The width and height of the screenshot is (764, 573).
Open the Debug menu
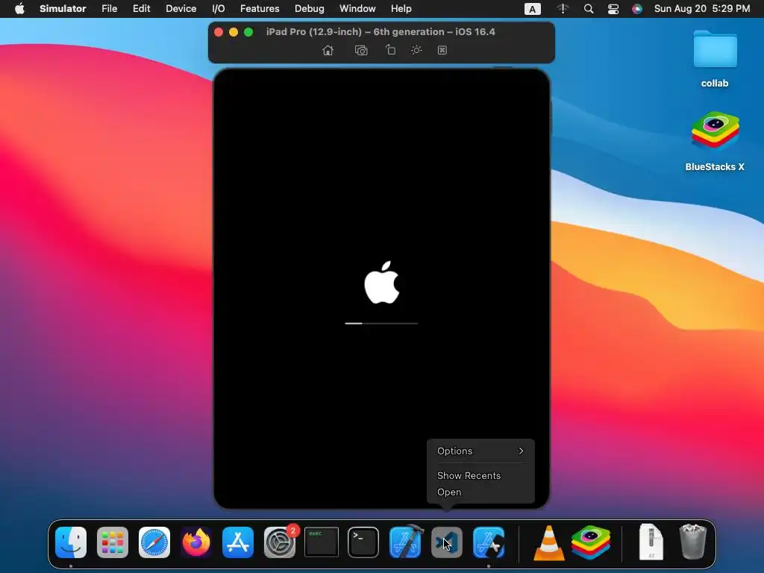click(x=310, y=9)
